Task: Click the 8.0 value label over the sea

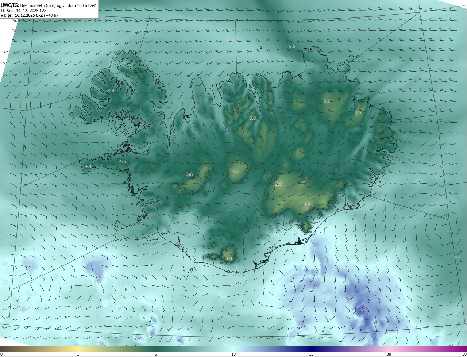Action: coord(222,323)
